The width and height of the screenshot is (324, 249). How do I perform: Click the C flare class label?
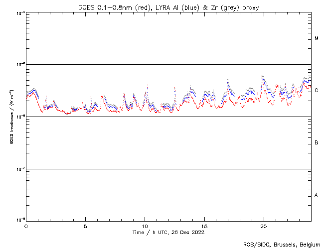click(317, 90)
